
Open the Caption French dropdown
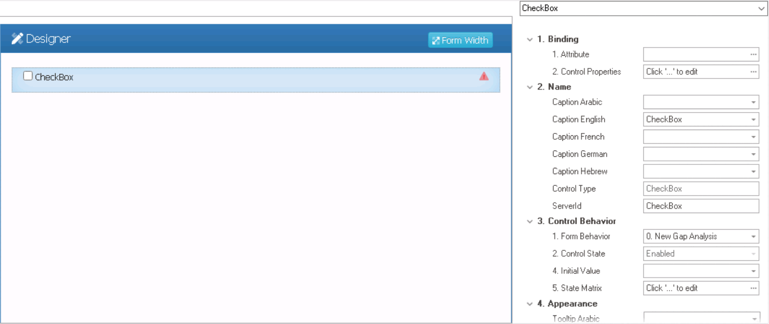tap(753, 137)
